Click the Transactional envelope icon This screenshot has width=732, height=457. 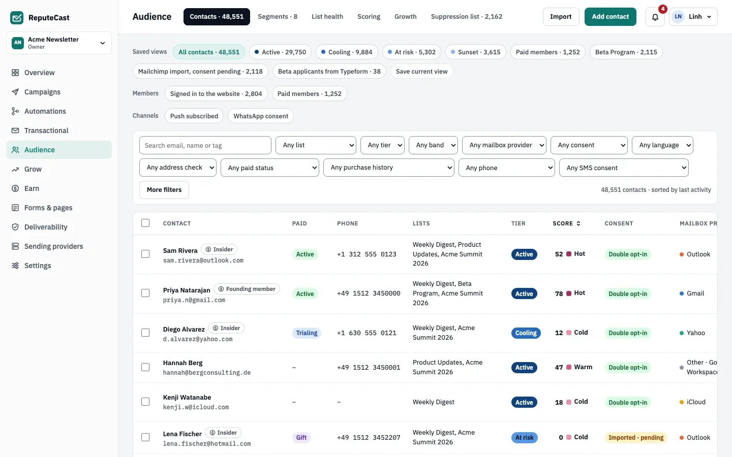[x=15, y=130]
